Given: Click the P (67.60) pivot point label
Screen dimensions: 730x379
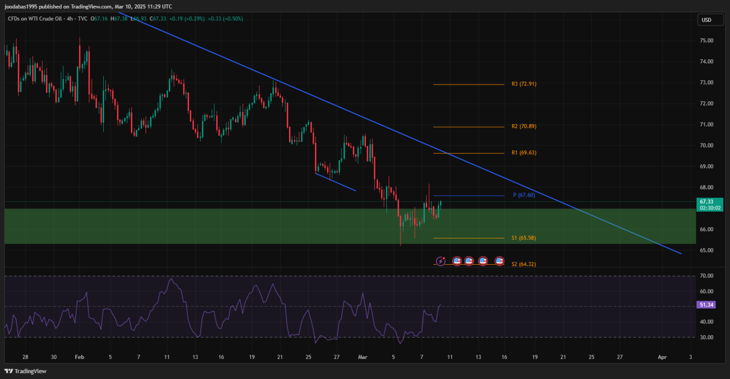Looking at the screenshot, I should (x=524, y=195).
